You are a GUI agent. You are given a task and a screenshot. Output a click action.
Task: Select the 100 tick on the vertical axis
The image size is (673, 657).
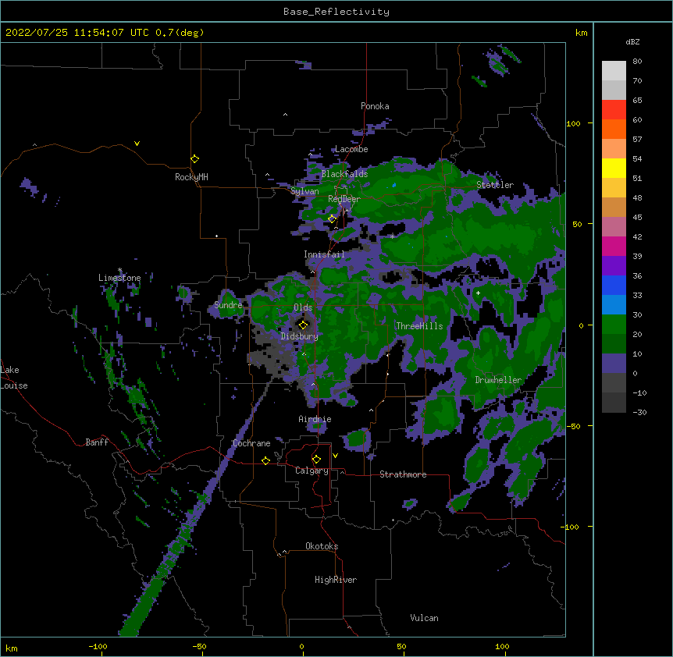(x=573, y=123)
